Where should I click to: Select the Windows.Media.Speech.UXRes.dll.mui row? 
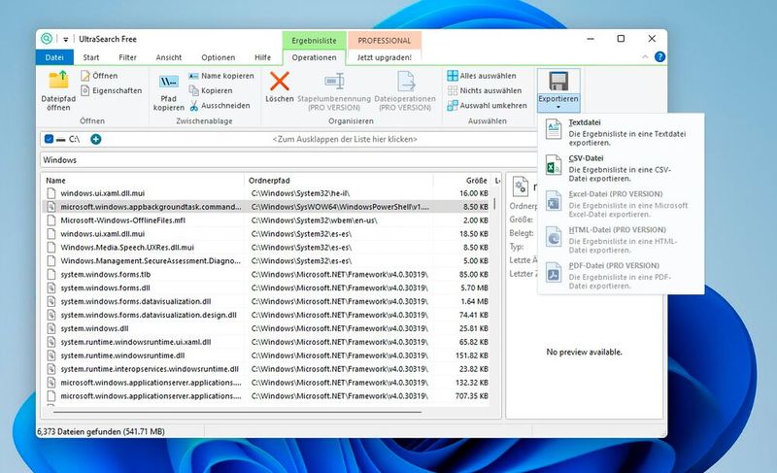[268, 247]
